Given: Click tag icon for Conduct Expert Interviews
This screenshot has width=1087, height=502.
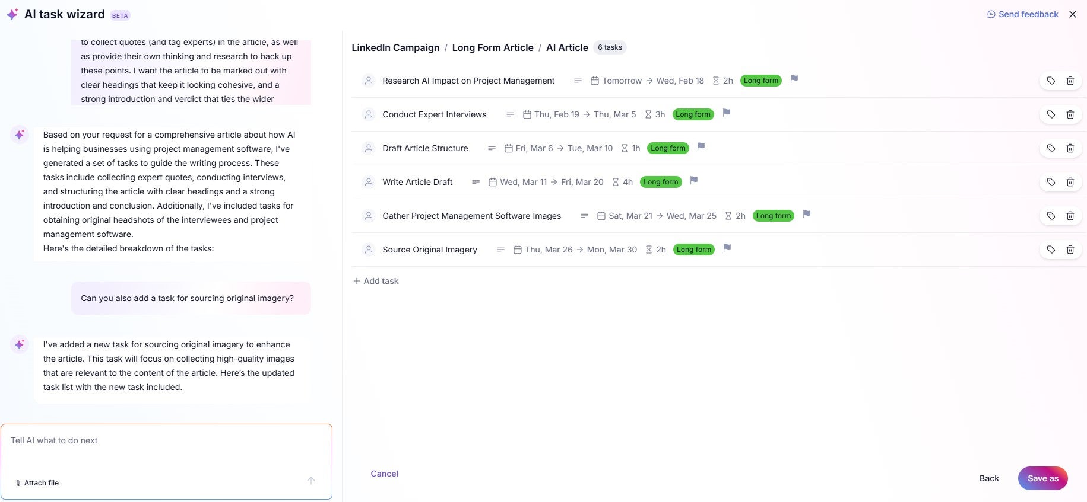Looking at the screenshot, I should 1051,114.
